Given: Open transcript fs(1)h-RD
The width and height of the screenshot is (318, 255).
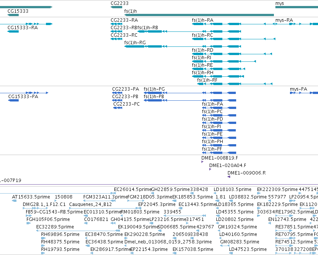Looking at the screenshot, I should (203, 50).
